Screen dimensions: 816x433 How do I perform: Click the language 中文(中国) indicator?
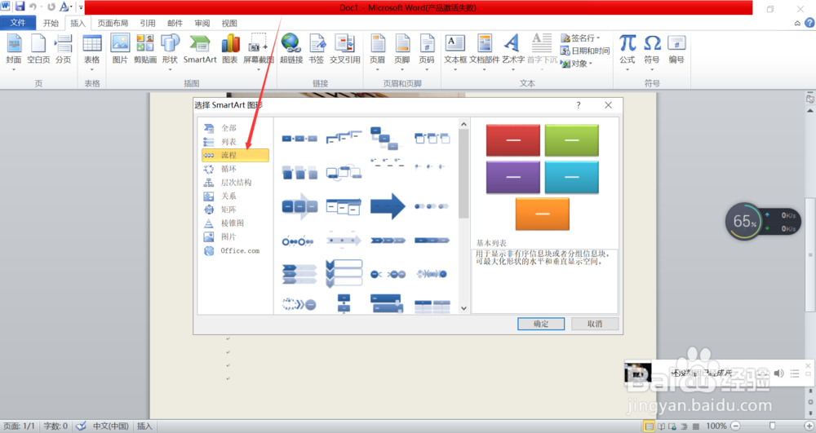110,426
